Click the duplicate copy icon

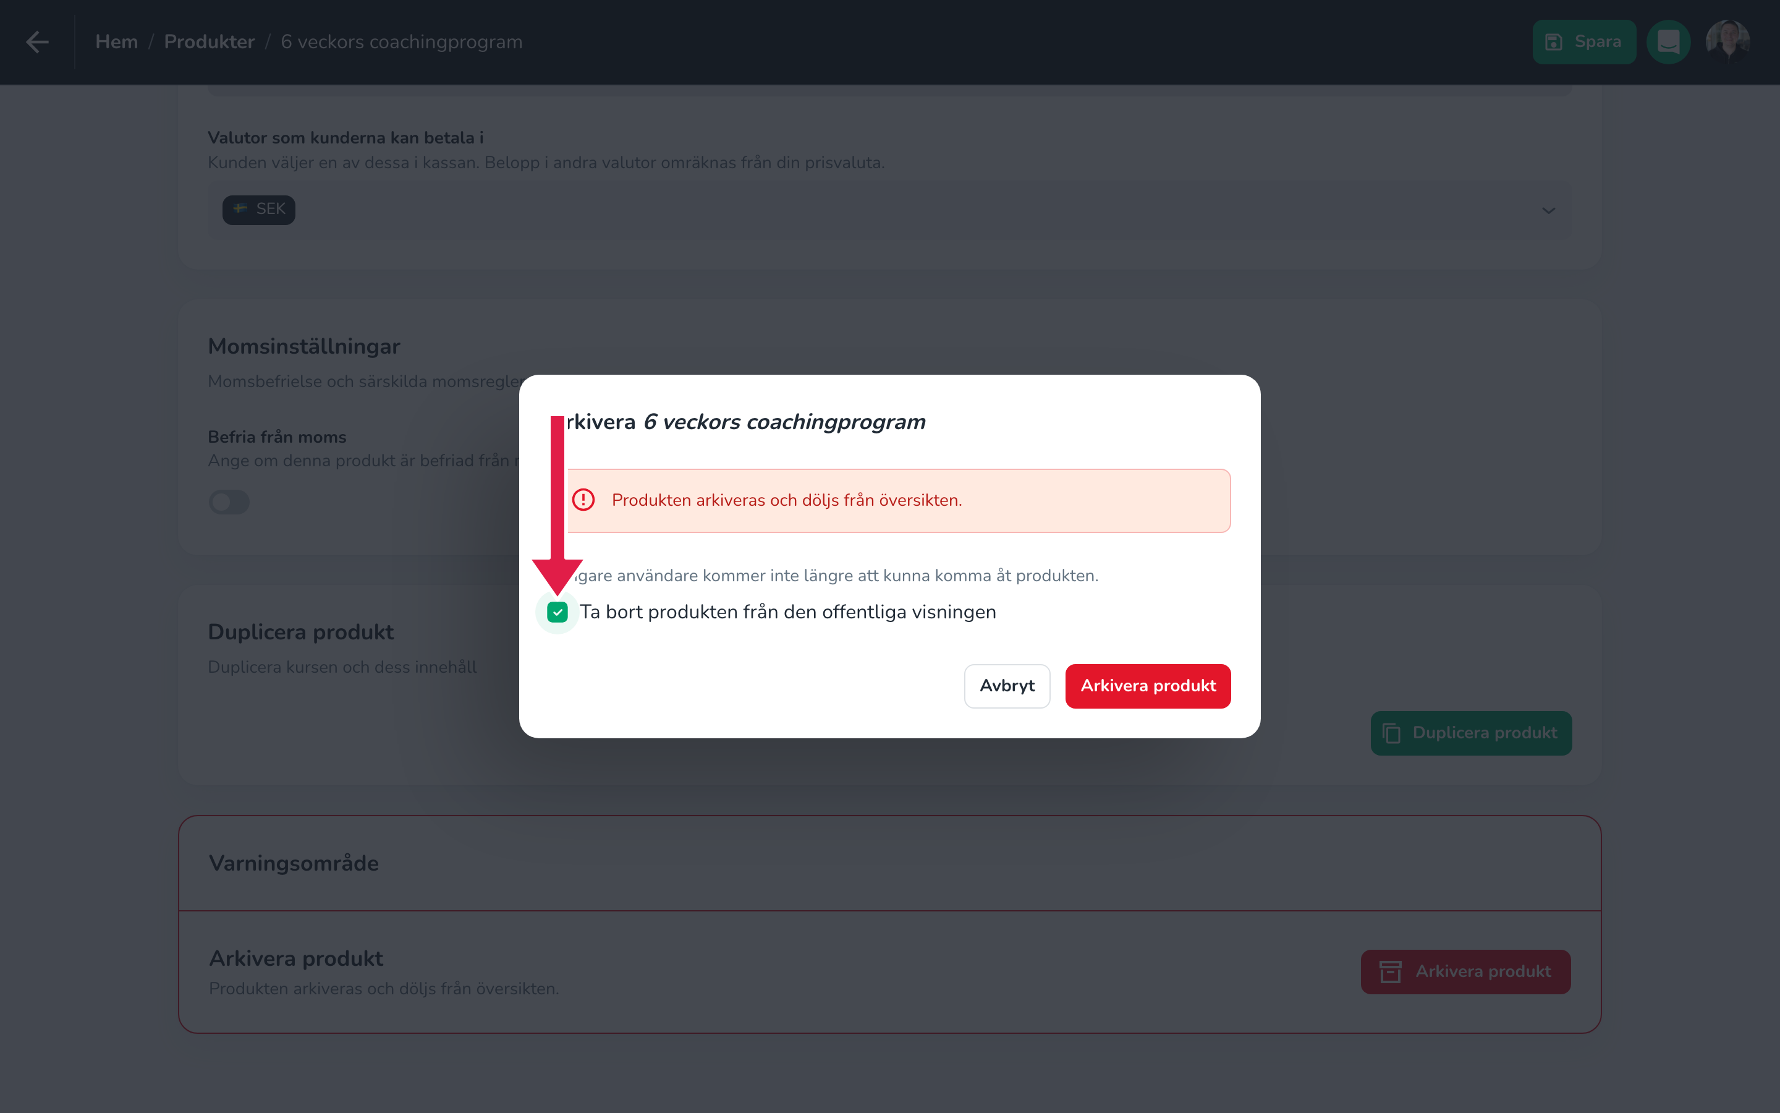coord(1391,733)
